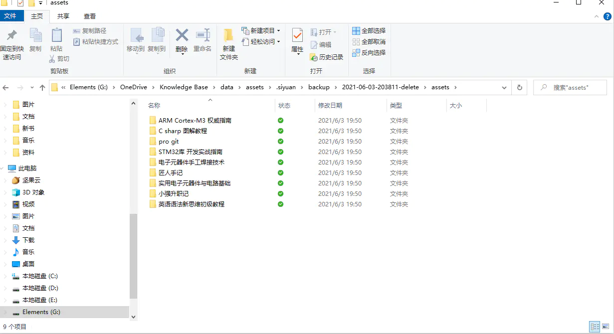Image resolution: width=614 pixels, height=334 pixels.
Task: Switch to details view in status bar
Action: coord(595,327)
